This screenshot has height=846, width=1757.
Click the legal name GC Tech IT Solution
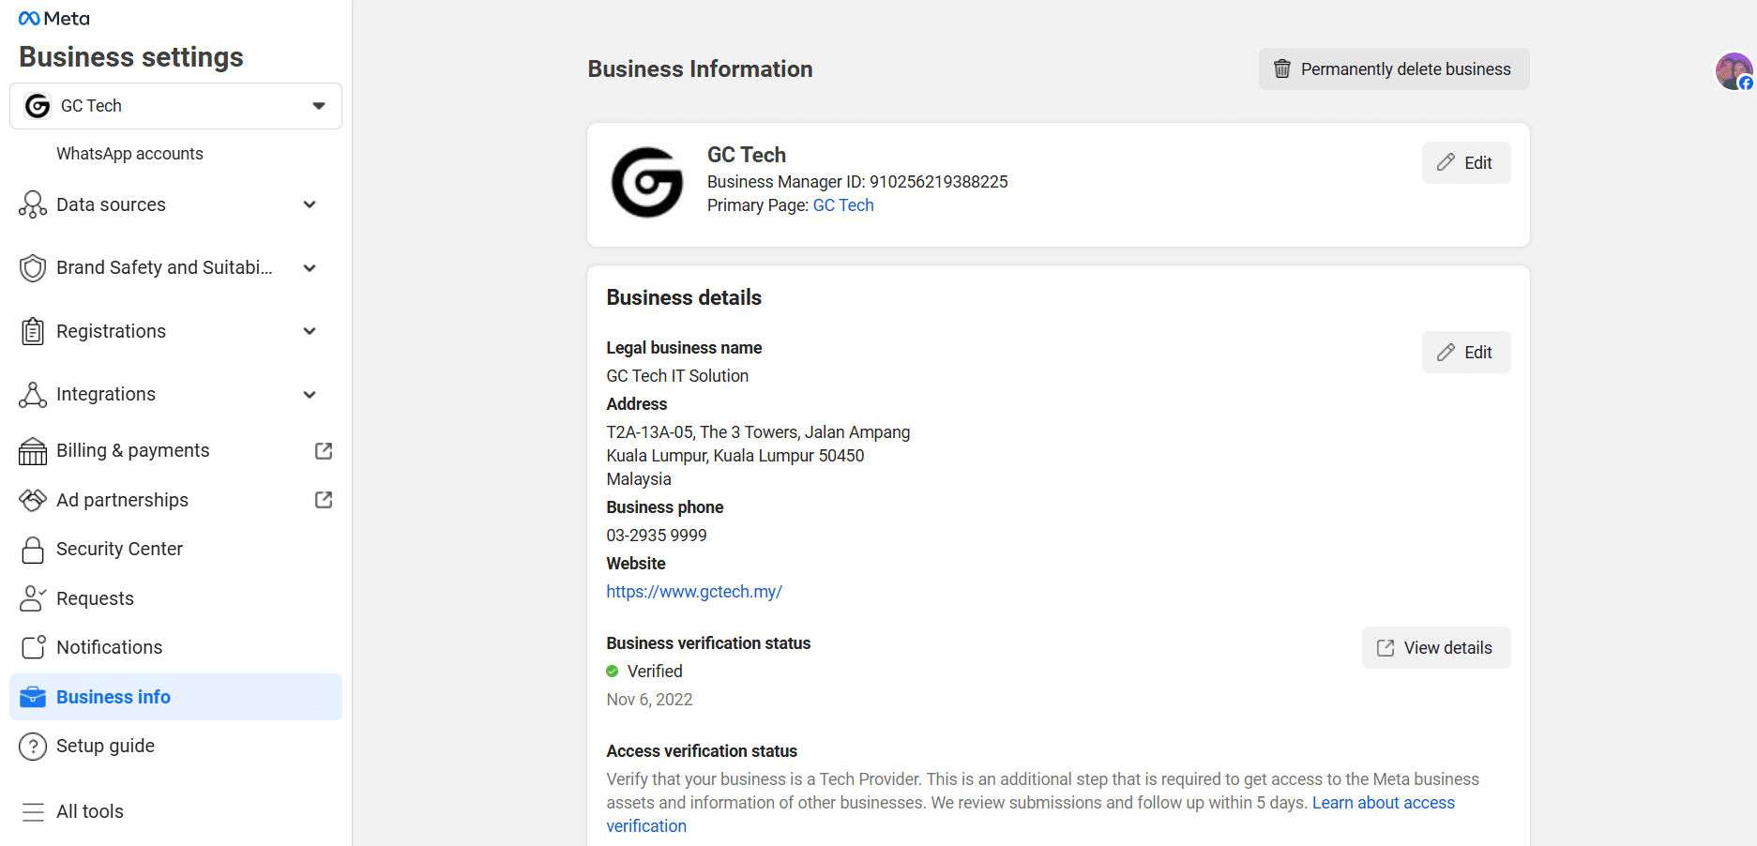click(x=677, y=376)
